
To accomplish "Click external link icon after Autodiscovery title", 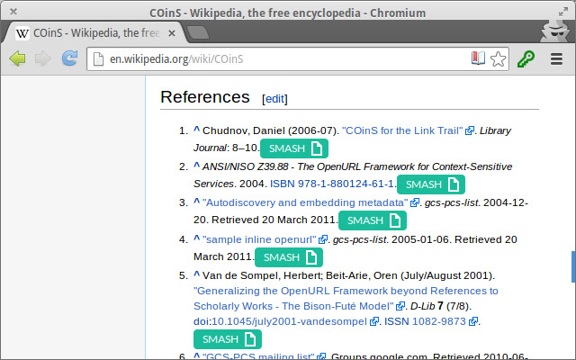I will [415, 202].
